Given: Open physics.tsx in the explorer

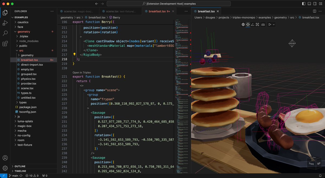Looking at the screenshot, I should pyautogui.click(x=34, y=79).
